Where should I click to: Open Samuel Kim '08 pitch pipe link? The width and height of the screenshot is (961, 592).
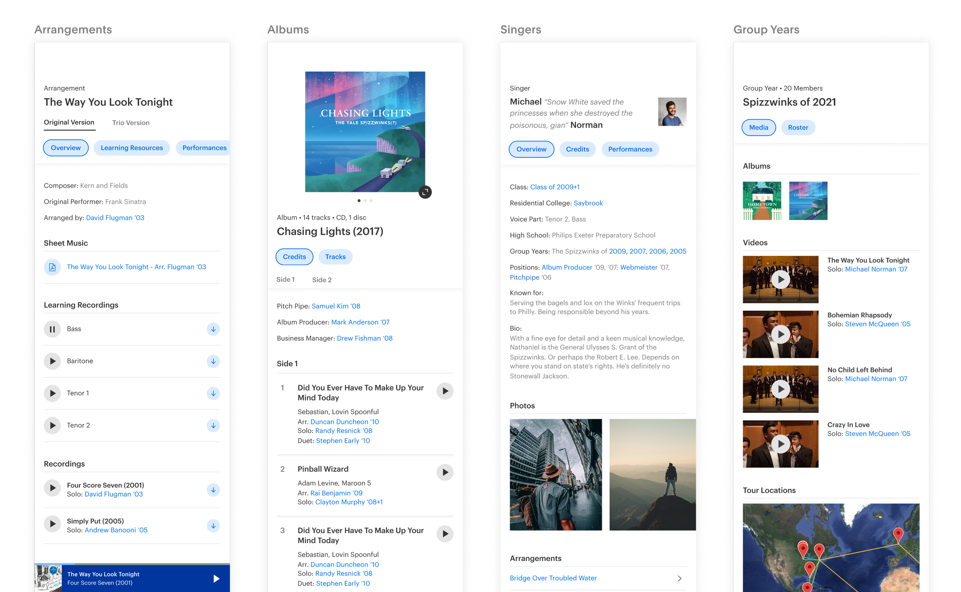[x=336, y=306]
